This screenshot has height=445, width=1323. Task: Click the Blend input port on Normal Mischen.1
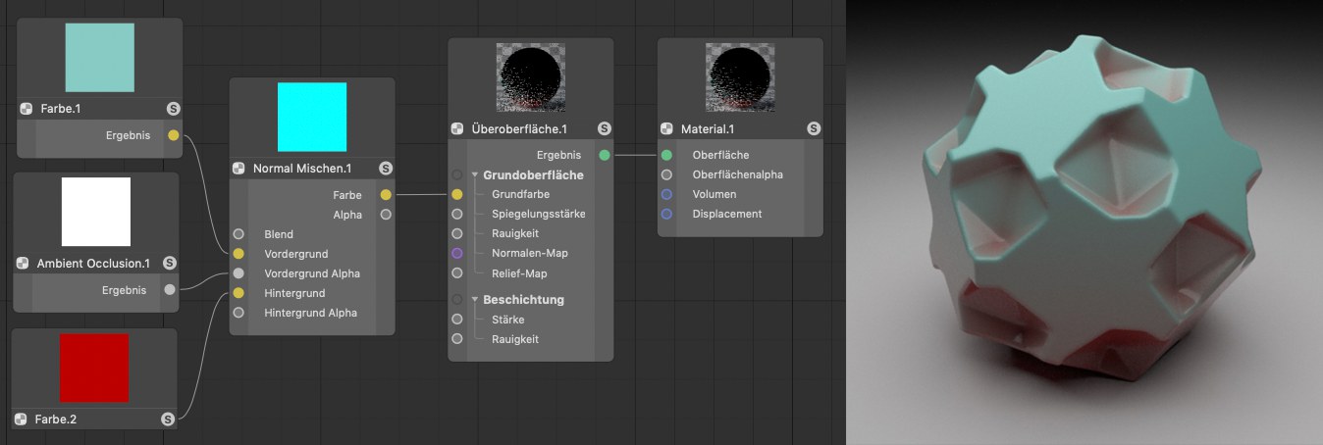(x=238, y=234)
